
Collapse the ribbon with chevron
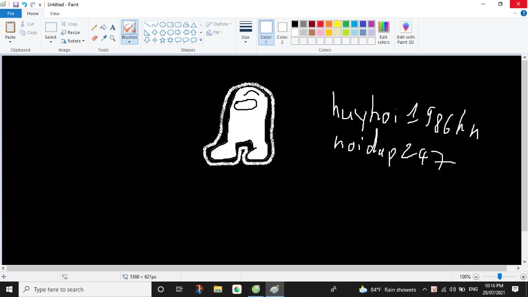point(515,13)
